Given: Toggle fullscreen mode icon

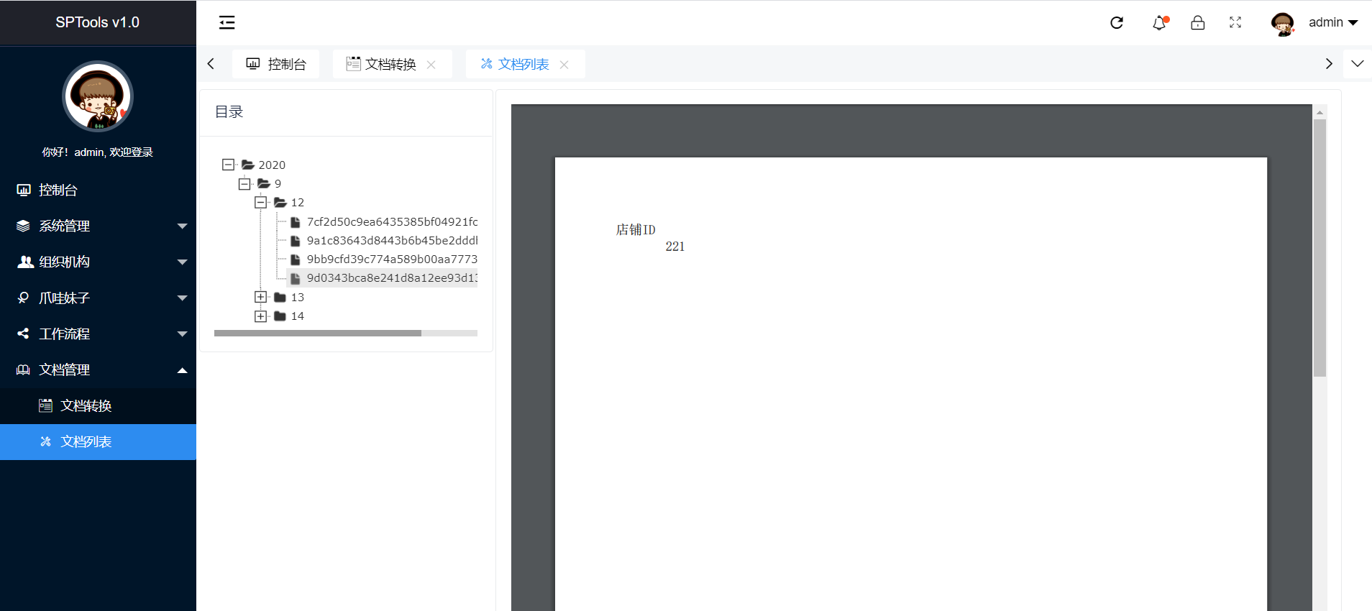Looking at the screenshot, I should coord(1235,23).
